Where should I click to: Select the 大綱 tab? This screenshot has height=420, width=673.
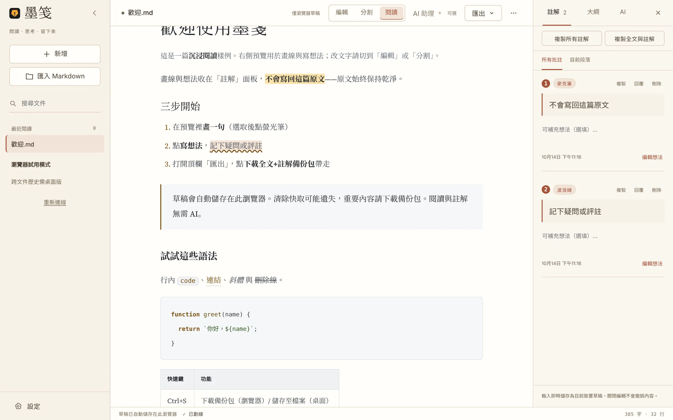(593, 12)
